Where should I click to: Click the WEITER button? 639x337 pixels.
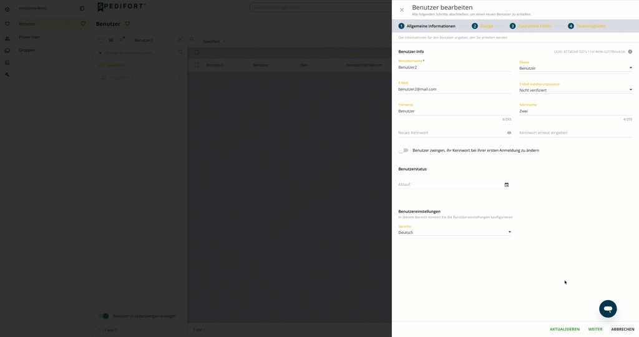point(595,330)
